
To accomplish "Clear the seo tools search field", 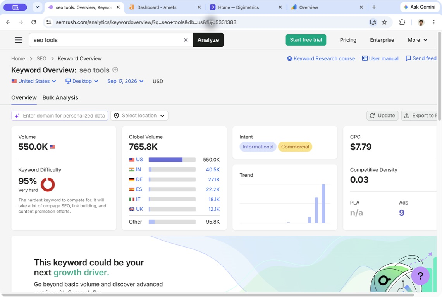I will [186, 40].
